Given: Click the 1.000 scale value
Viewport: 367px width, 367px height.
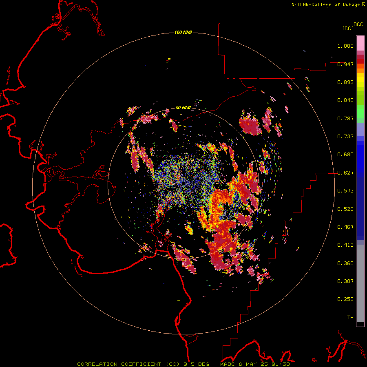Looking at the screenshot, I should tap(345, 46).
